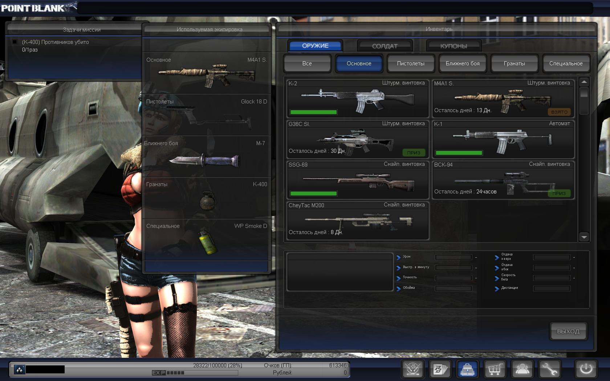Switch to the КУПОНЫ tab
The image size is (610, 381).
(454, 46)
